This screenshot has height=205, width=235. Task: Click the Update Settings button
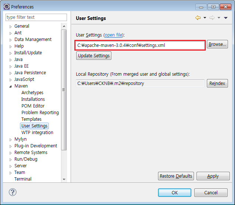[94, 56]
